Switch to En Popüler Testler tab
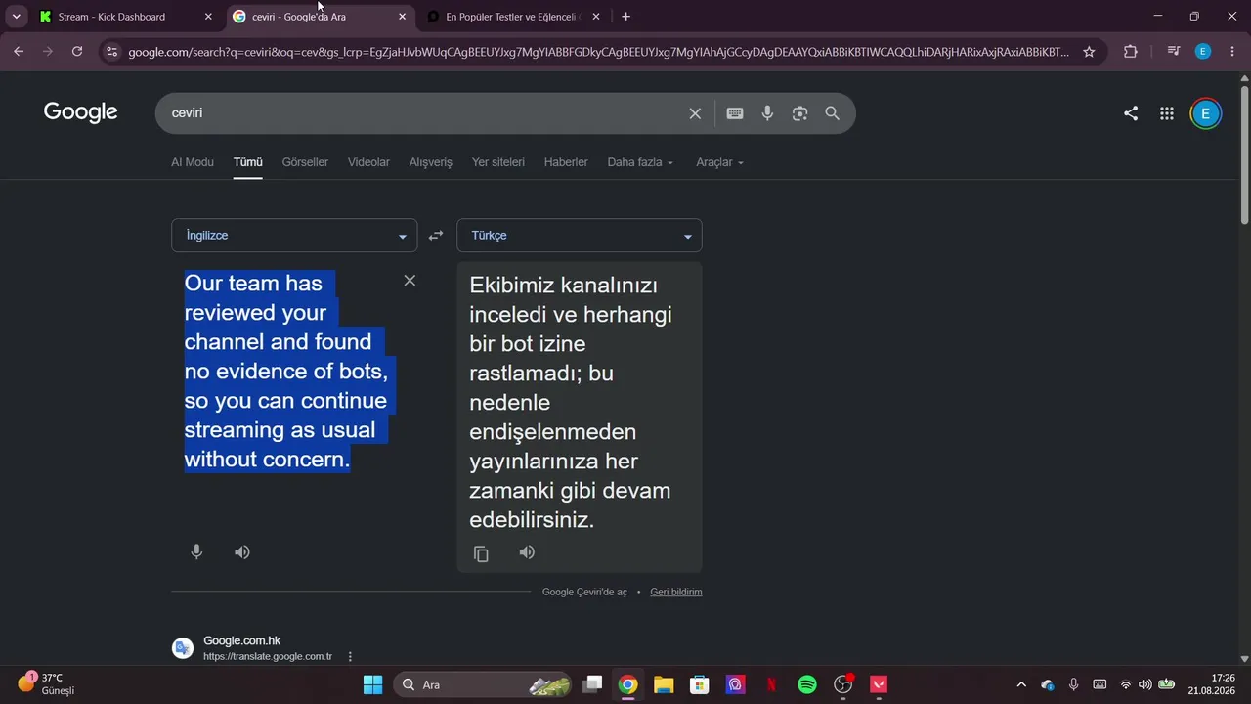Screen dimensions: 1251x704 tap(512, 17)
